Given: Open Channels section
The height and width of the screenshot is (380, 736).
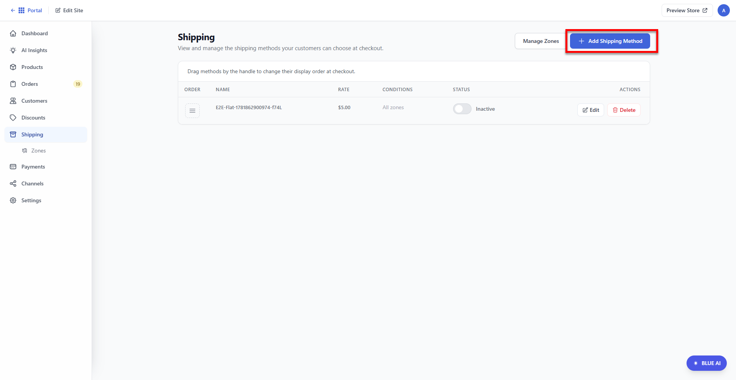Looking at the screenshot, I should click(x=46, y=183).
